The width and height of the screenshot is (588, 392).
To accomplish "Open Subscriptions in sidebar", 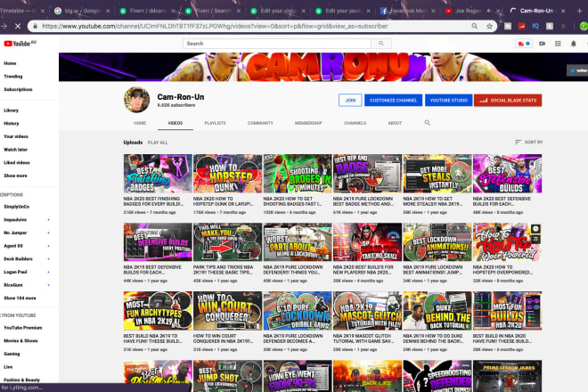I will pos(18,89).
